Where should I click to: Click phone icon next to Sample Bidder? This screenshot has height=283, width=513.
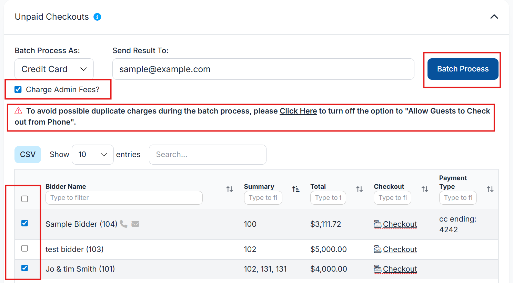pos(124,224)
